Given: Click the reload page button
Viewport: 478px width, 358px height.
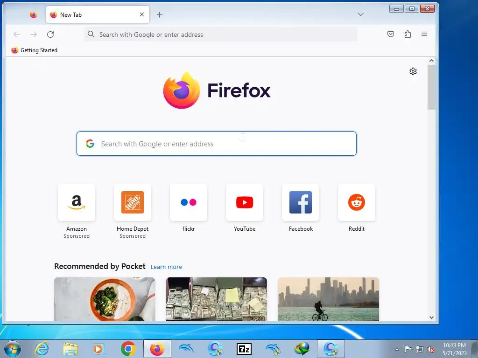Looking at the screenshot, I should pos(50,34).
